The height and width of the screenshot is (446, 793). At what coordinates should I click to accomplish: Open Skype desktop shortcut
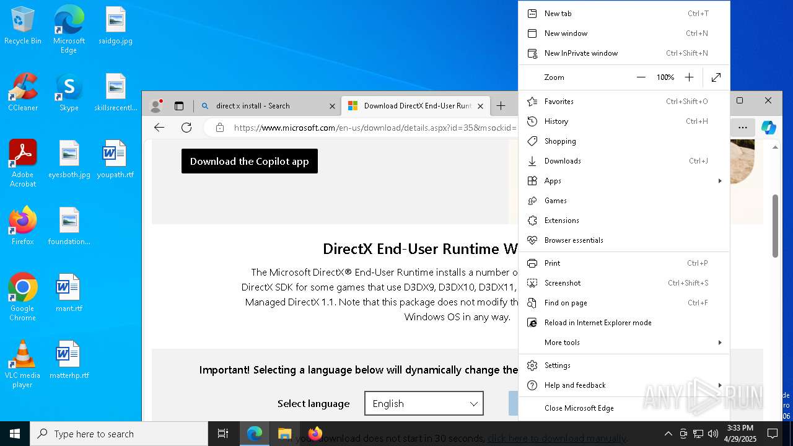click(69, 92)
